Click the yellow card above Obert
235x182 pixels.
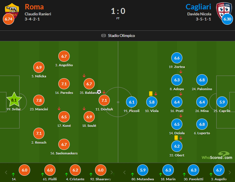click(176, 137)
